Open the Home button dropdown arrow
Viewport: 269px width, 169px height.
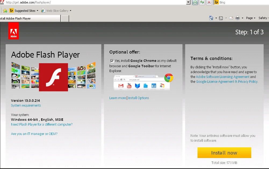(216, 18)
